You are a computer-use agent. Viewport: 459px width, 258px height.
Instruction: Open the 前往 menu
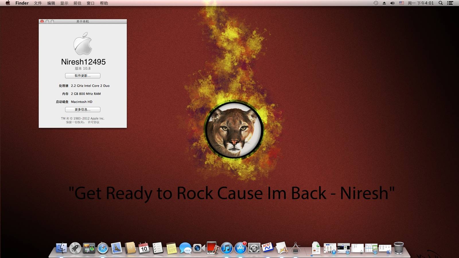77,3
